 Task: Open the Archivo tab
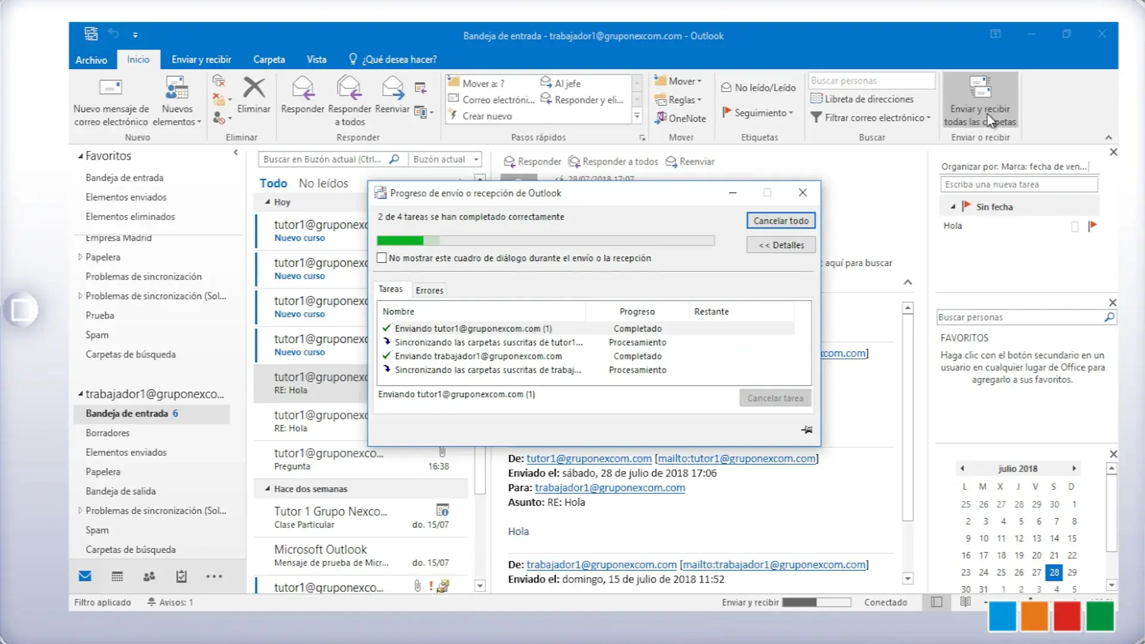click(91, 60)
